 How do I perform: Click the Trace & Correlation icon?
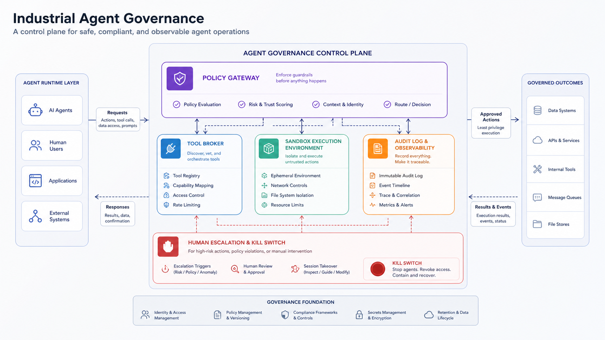coord(372,195)
